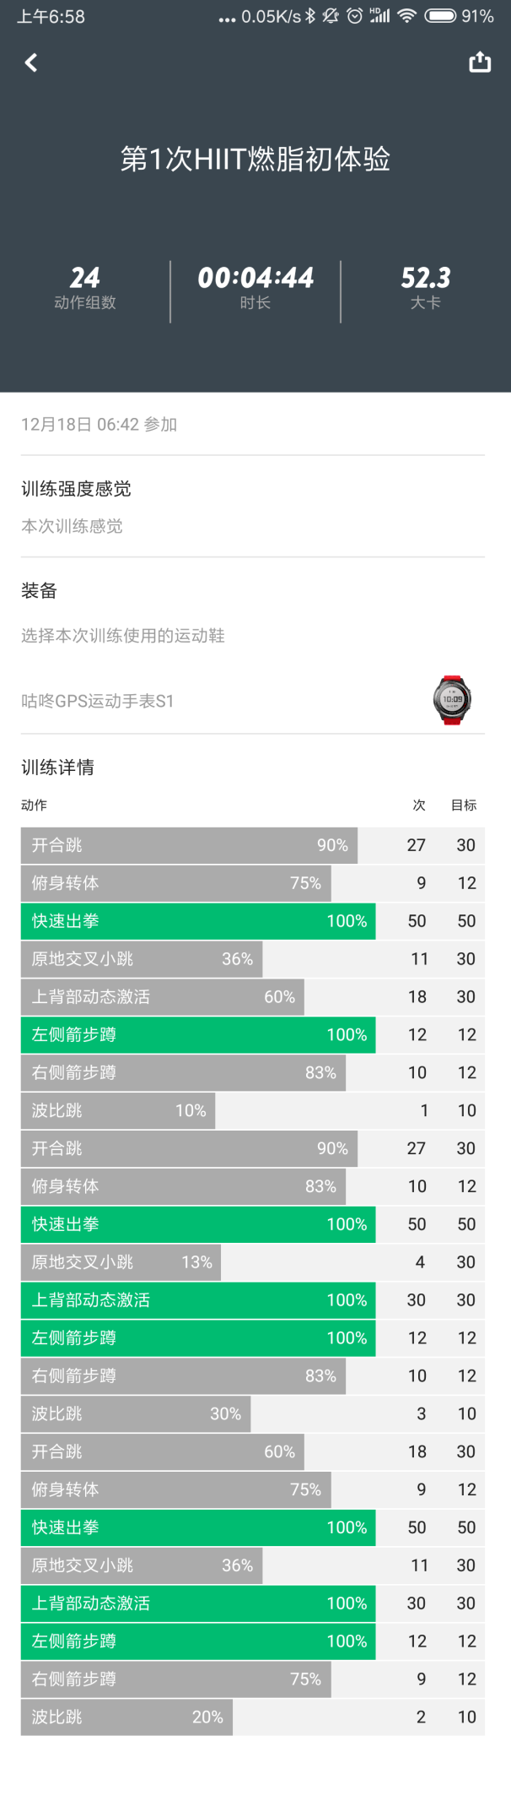Tap the 24 动作组数 stat
Image resolution: width=511 pixels, height=1801 pixels.
[x=85, y=288]
